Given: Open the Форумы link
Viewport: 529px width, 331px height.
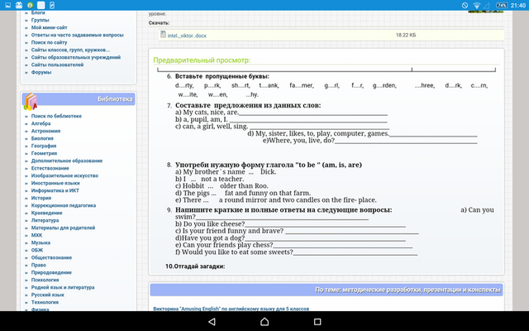Looking at the screenshot, I should pos(41,72).
